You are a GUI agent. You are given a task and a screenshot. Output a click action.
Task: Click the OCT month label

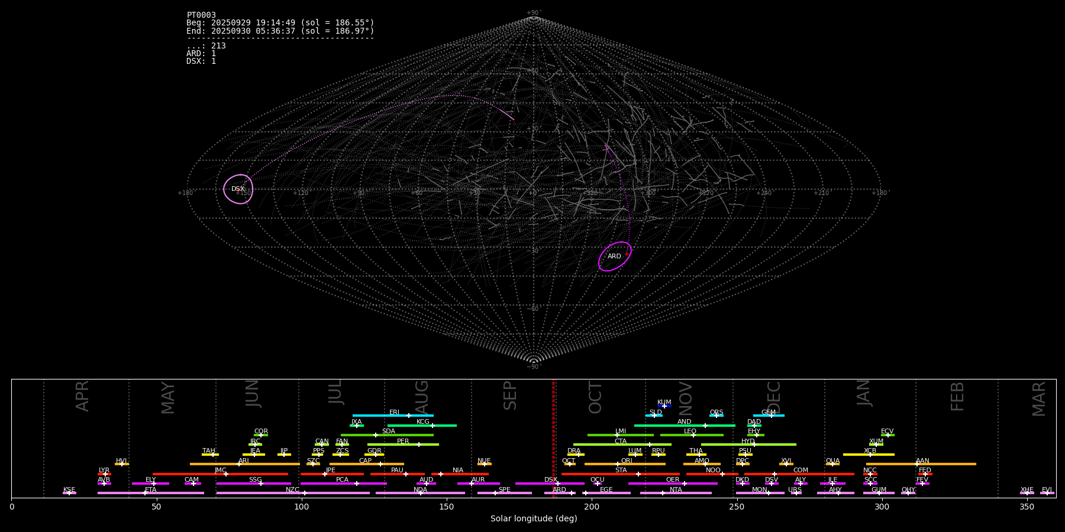[595, 397]
